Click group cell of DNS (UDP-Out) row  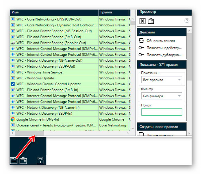point(113,19)
